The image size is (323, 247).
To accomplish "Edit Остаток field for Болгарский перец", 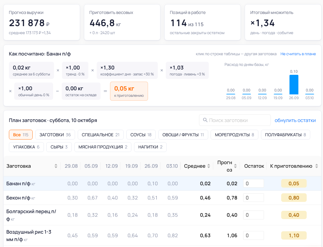I will (x=254, y=215).
